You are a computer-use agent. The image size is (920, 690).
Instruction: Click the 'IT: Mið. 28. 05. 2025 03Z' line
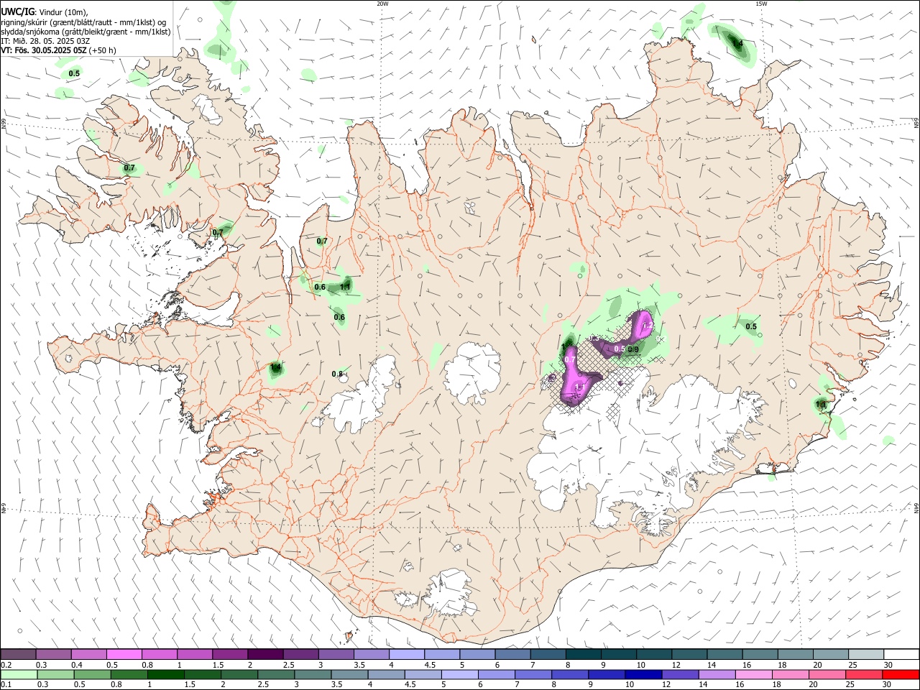[45, 41]
